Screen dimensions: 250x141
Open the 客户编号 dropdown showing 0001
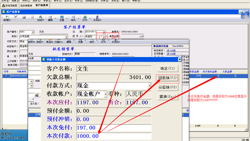coord(33,32)
